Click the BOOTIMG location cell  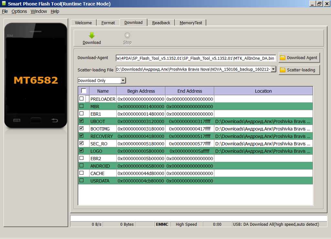[263, 129]
